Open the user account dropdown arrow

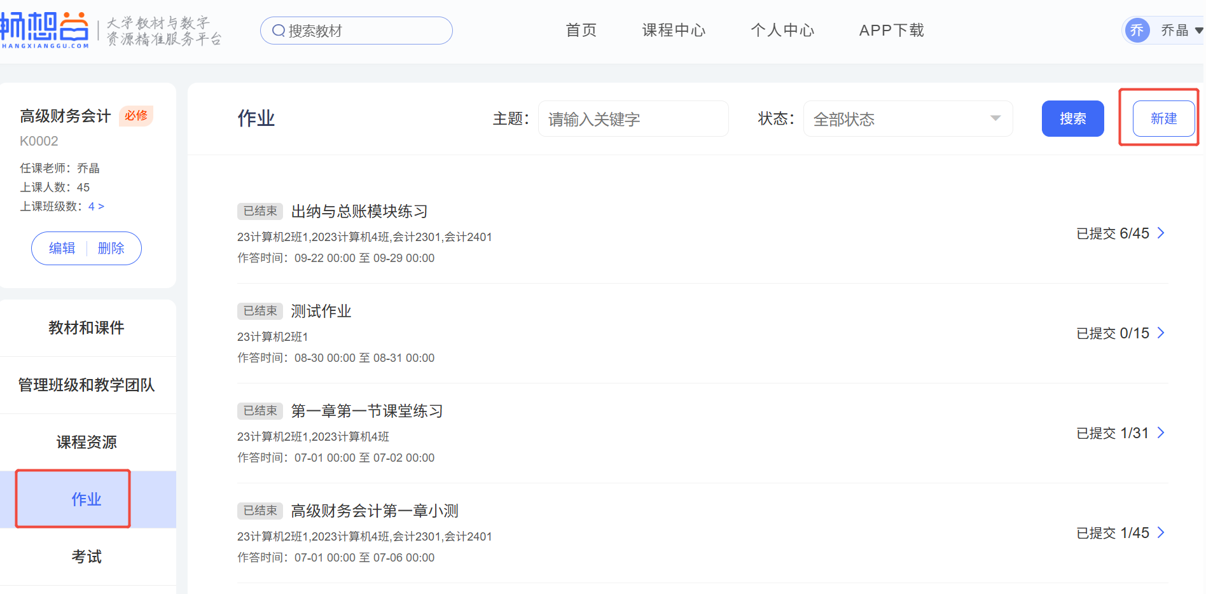(x=1198, y=30)
